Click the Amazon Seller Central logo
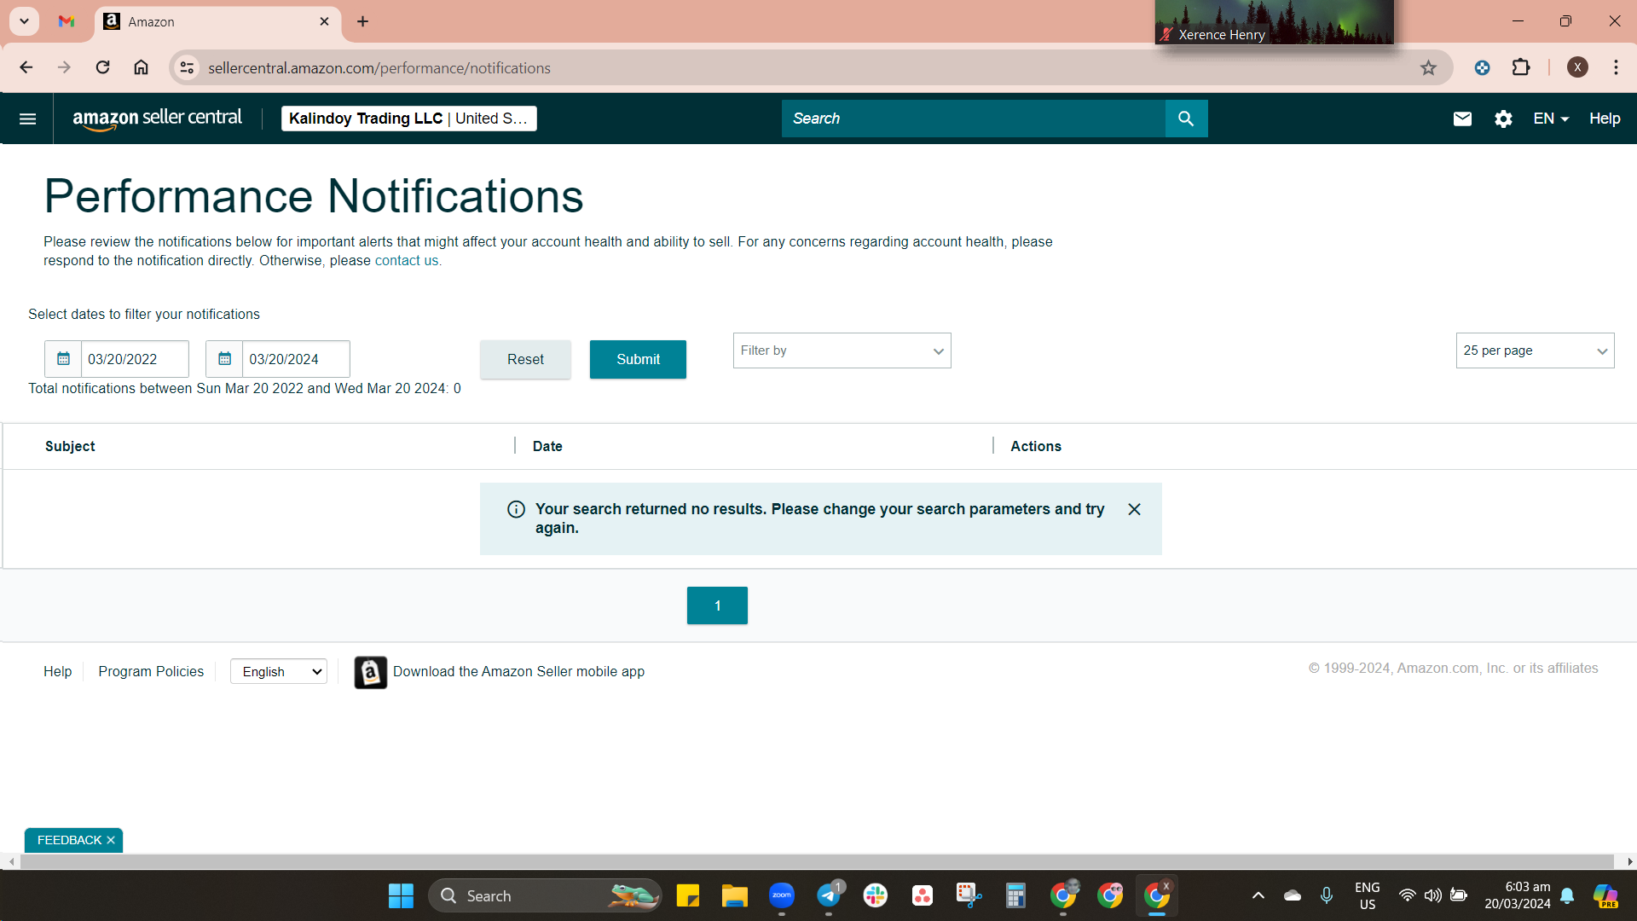Screen dimensions: 1637x921 coord(157,119)
